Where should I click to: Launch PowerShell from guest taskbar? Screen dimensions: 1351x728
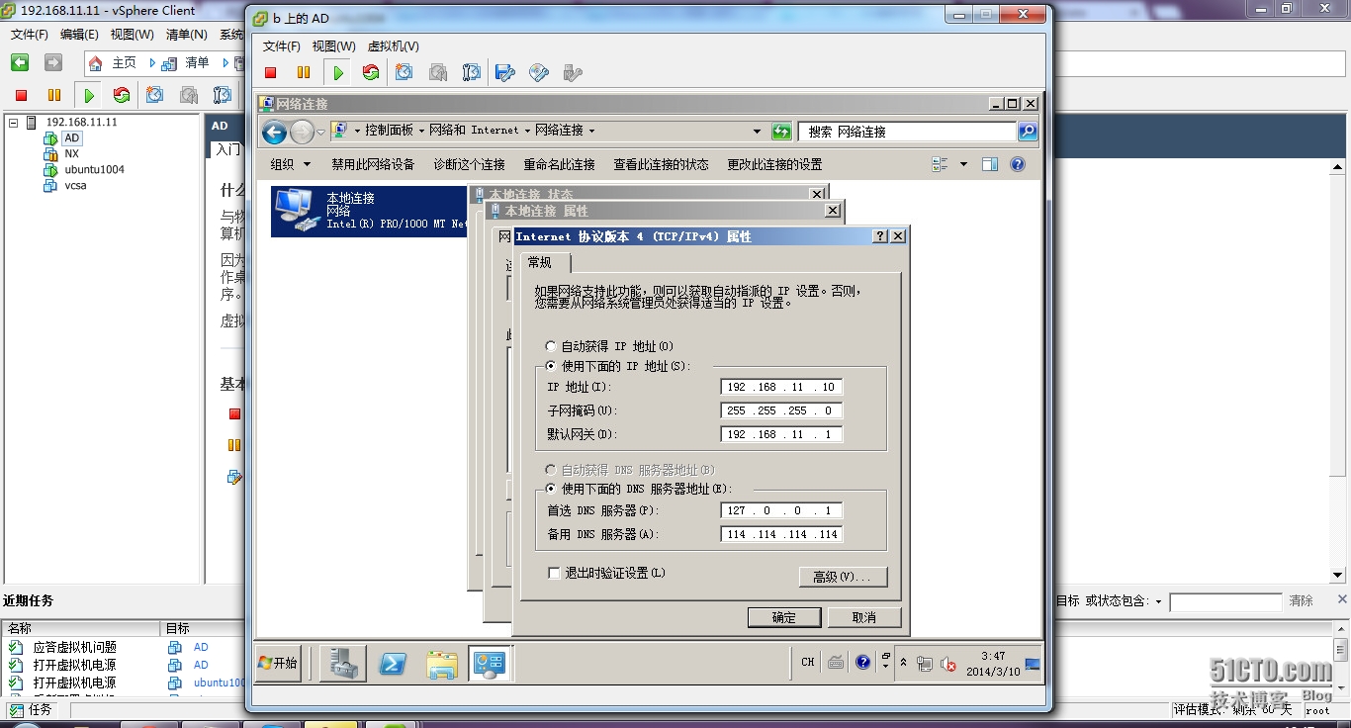click(x=394, y=663)
